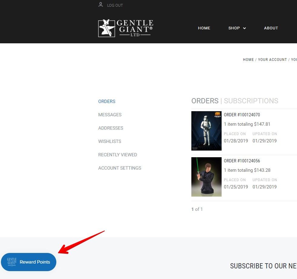
Task: Open Account Settings in the sidebar
Action: [120, 168]
